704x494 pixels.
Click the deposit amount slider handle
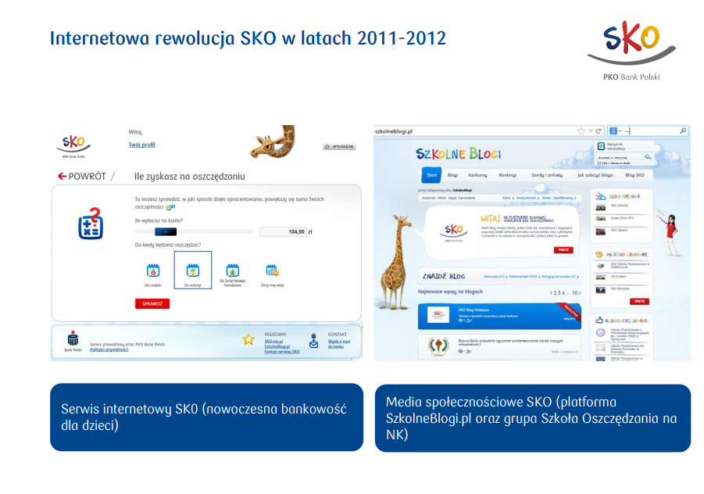[166, 231]
